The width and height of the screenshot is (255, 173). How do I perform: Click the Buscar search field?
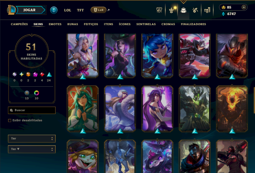coord(32,110)
